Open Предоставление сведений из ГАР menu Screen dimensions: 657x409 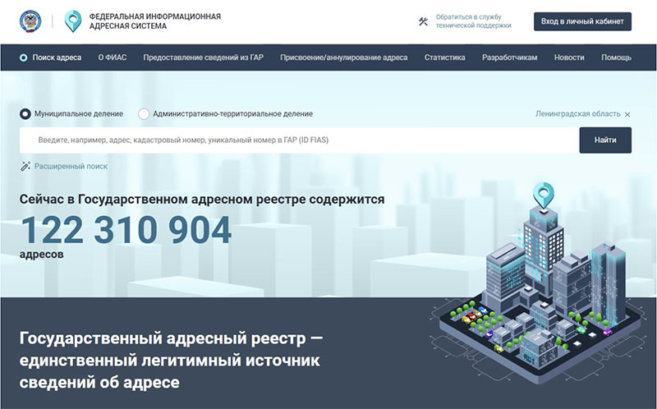203,57
